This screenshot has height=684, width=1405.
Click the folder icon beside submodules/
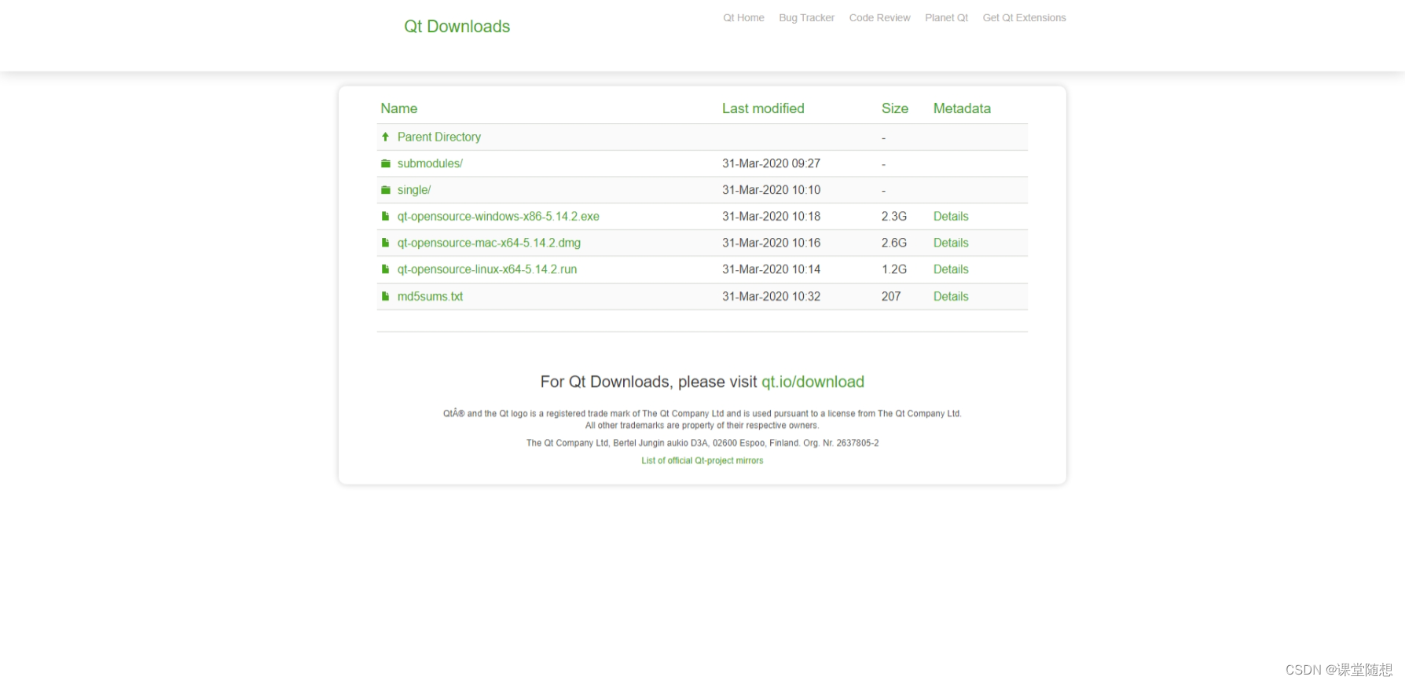(x=386, y=163)
